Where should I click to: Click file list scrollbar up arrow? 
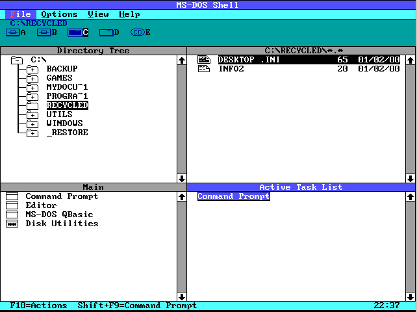coord(410,60)
